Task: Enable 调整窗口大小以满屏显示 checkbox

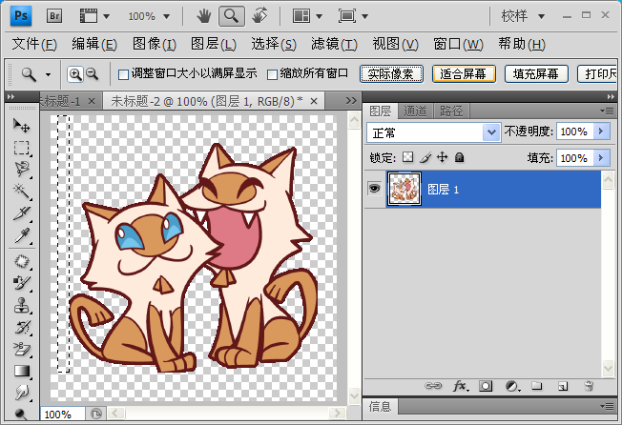Action: [x=123, y=74]
